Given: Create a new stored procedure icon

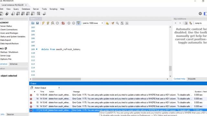Looking at the screenshot, I should pos(28,14).
